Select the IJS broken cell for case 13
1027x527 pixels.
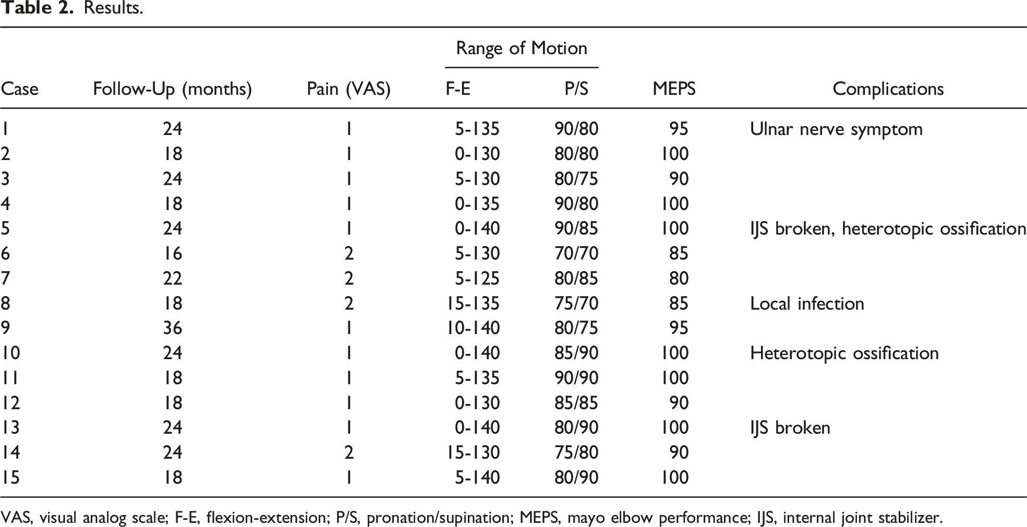[x=790, y=428]
